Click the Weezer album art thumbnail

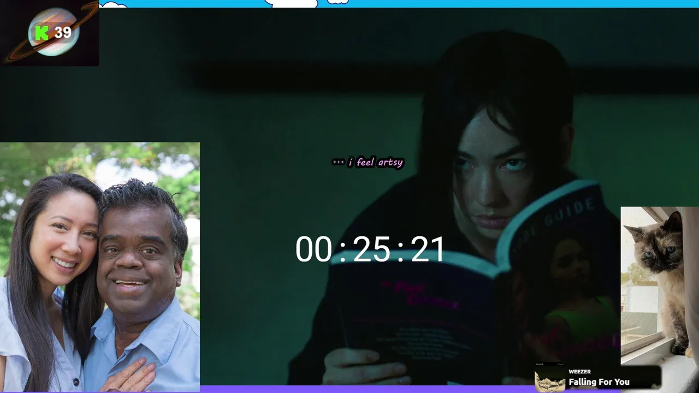[550, 378]
